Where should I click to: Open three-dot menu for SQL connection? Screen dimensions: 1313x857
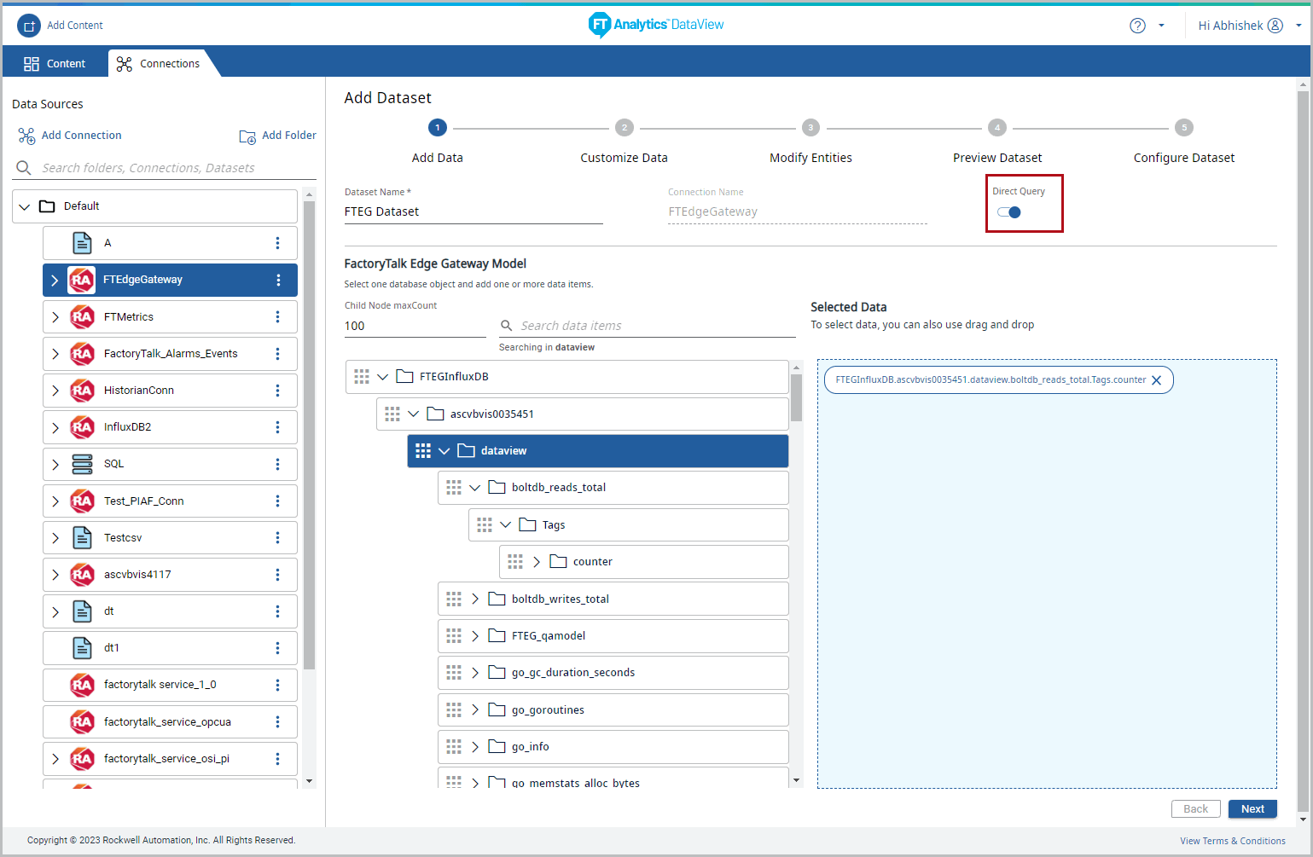[277, 465]
